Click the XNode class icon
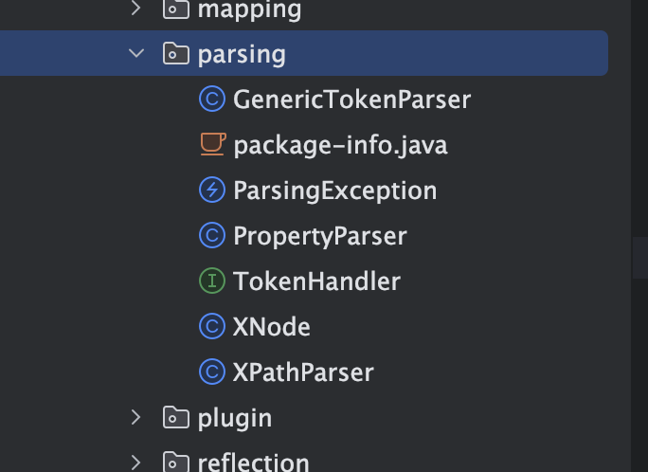This screenshot has width=648, height=472. 212,327
